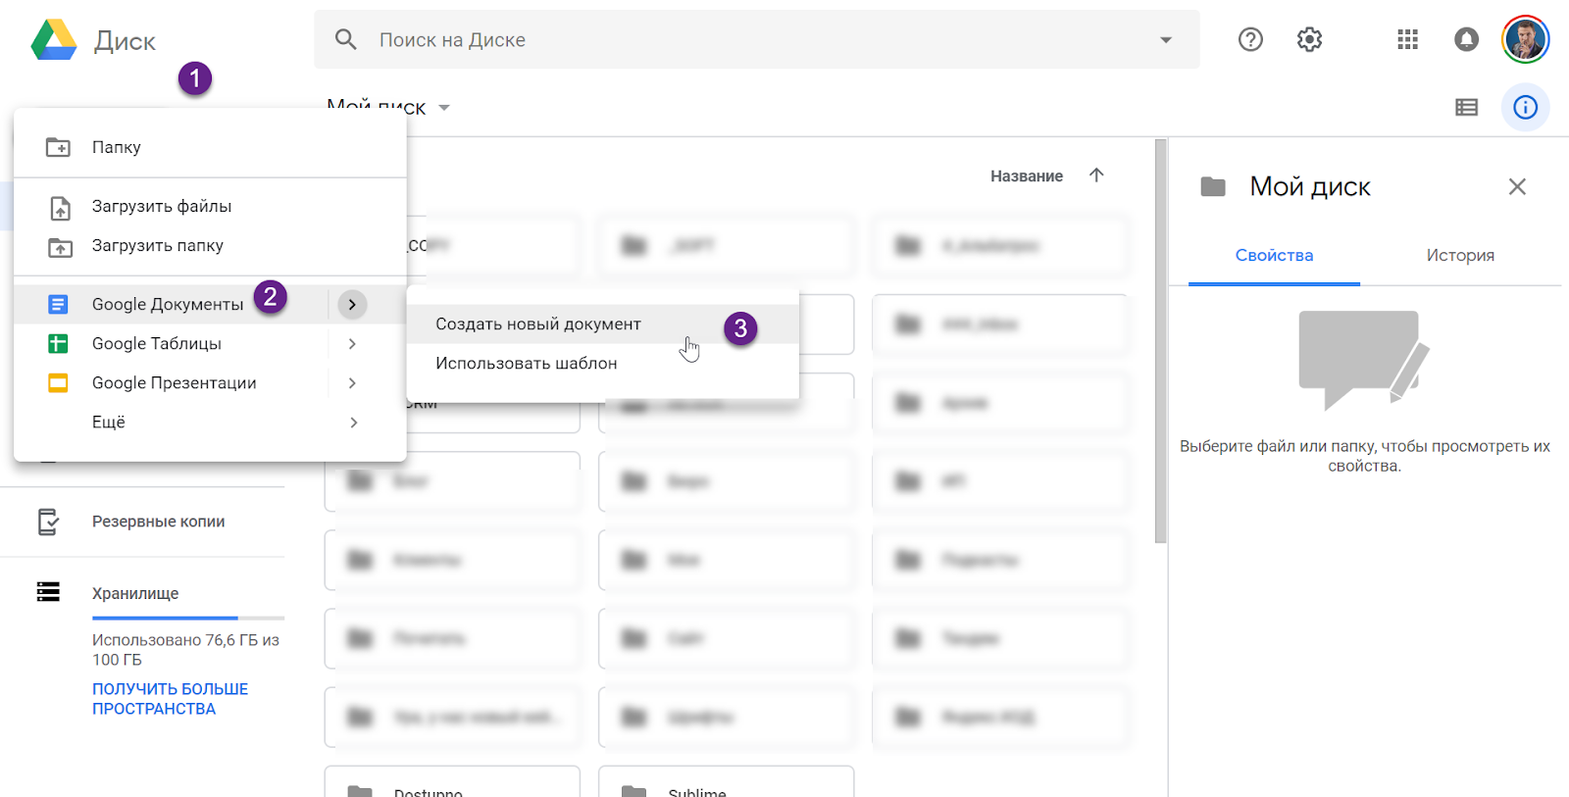Open the notifications bell

(x=1466, y=39)
